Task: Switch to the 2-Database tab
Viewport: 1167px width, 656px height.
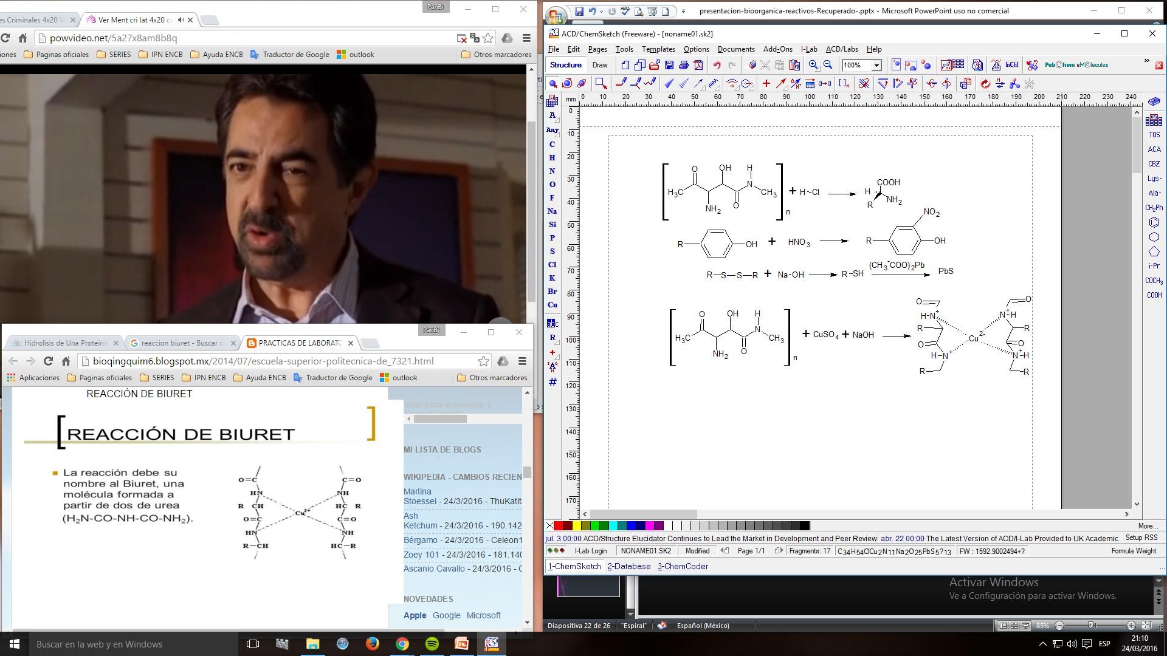Action: tap(628, 566)
